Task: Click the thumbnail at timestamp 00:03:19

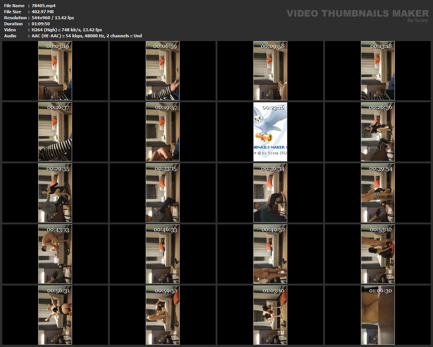Action: coord(55,71)
